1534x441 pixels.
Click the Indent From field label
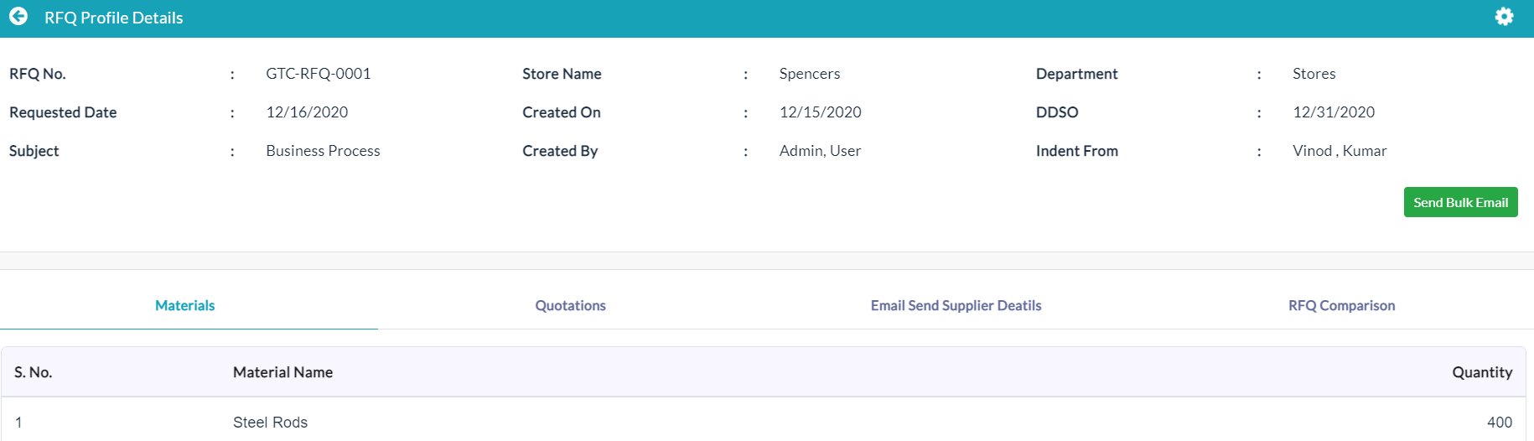click(x=1076, y=151)
